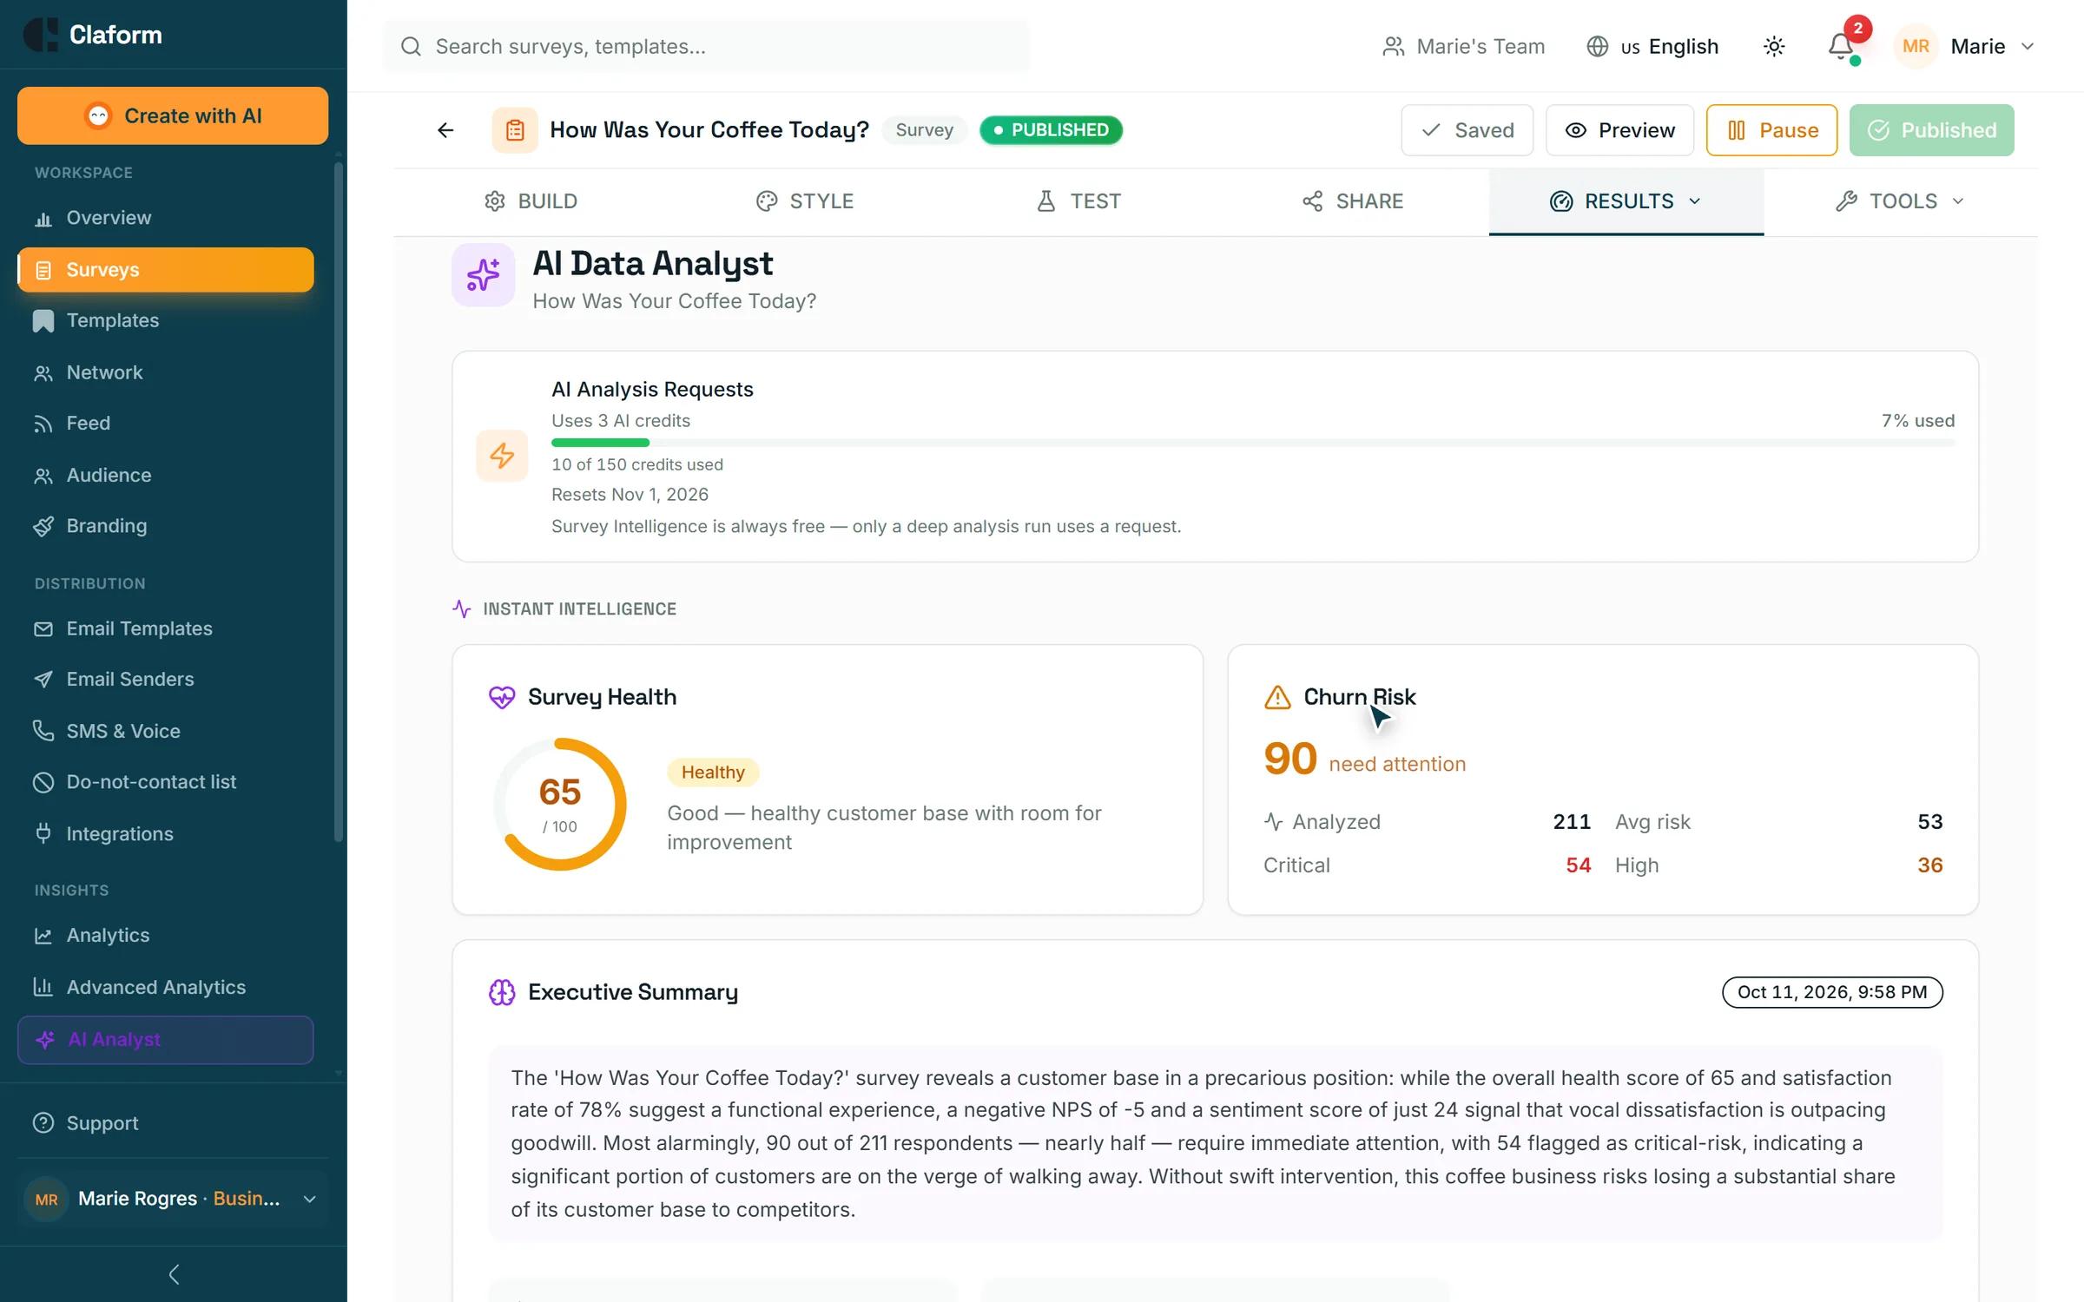
Task: Click the Claform logo icon
Action: [40, 35]
